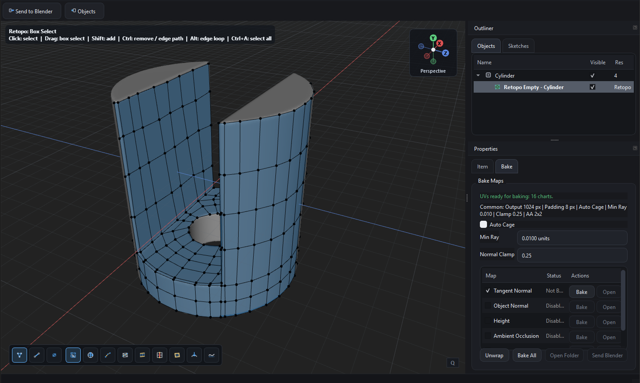The height and width of the screenshot is (383, 640).
Task: Select edge selection mode icon
Action: point(37,355)
